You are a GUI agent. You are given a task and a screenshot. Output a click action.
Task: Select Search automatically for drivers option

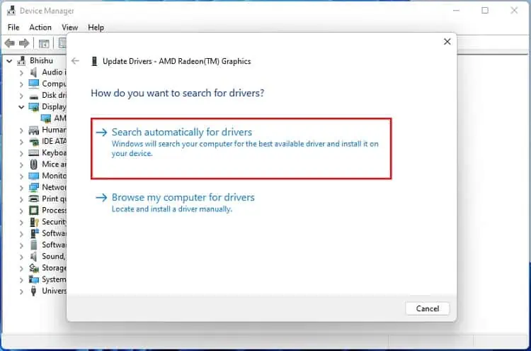[241, 148]
